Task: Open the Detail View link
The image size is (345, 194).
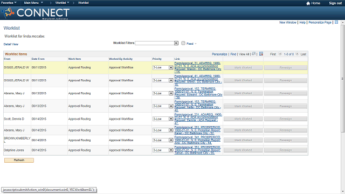Action: coord(11,44)
